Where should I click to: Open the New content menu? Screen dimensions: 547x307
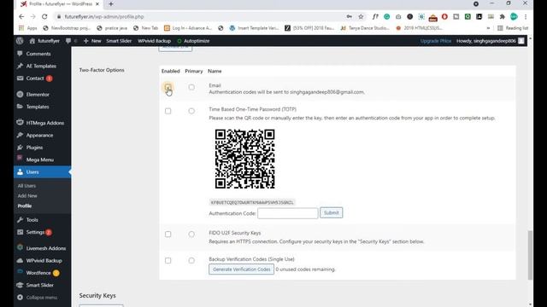click(x=92, y=41)
